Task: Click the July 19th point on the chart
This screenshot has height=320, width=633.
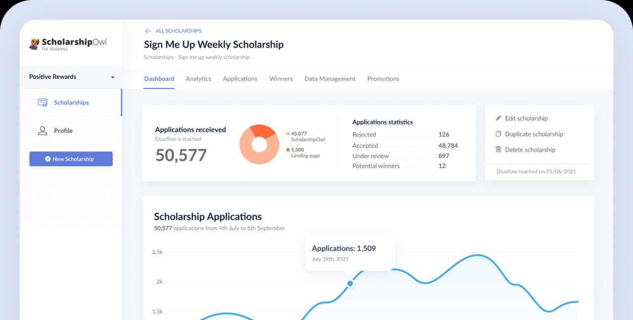Action: pyautogui.click(x=350, y=283)
